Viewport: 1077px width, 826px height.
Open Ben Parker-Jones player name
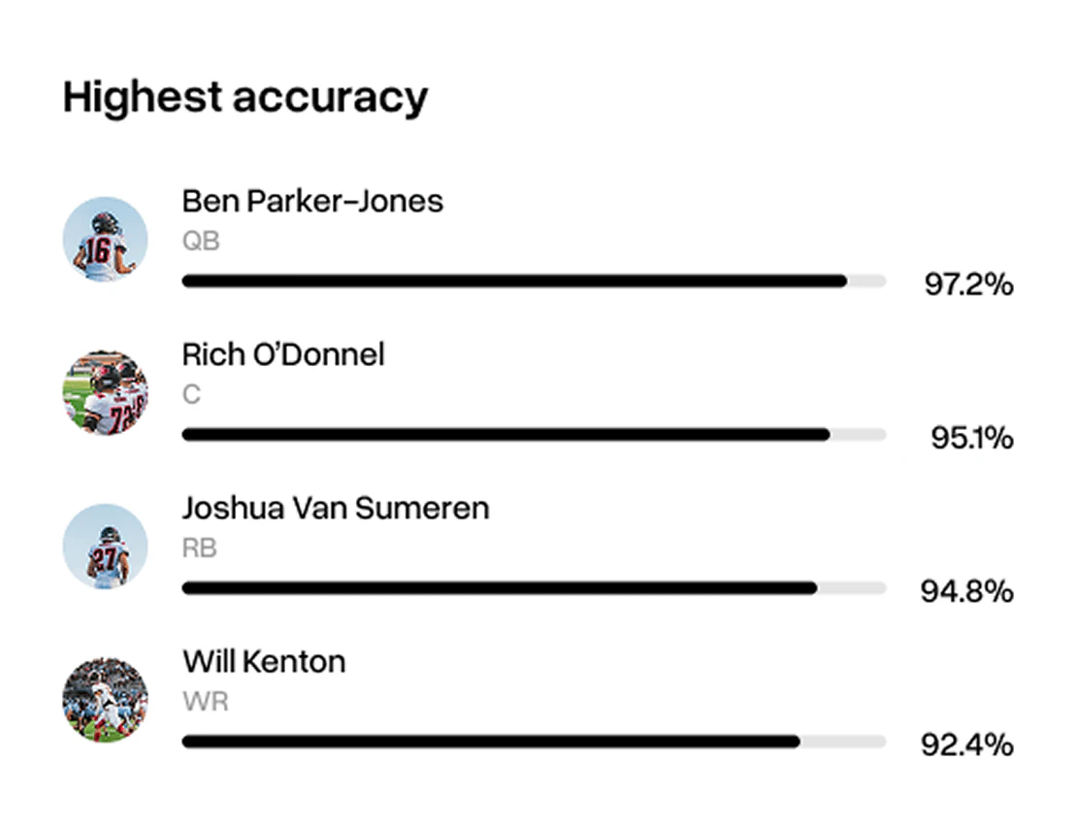click(312, 202)
